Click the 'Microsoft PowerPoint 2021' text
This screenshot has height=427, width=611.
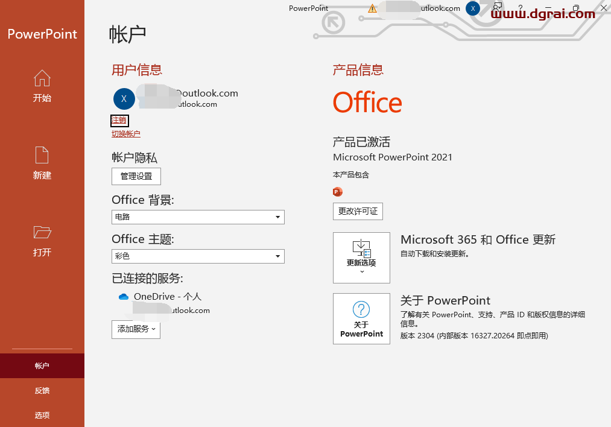tap(393, 157)
